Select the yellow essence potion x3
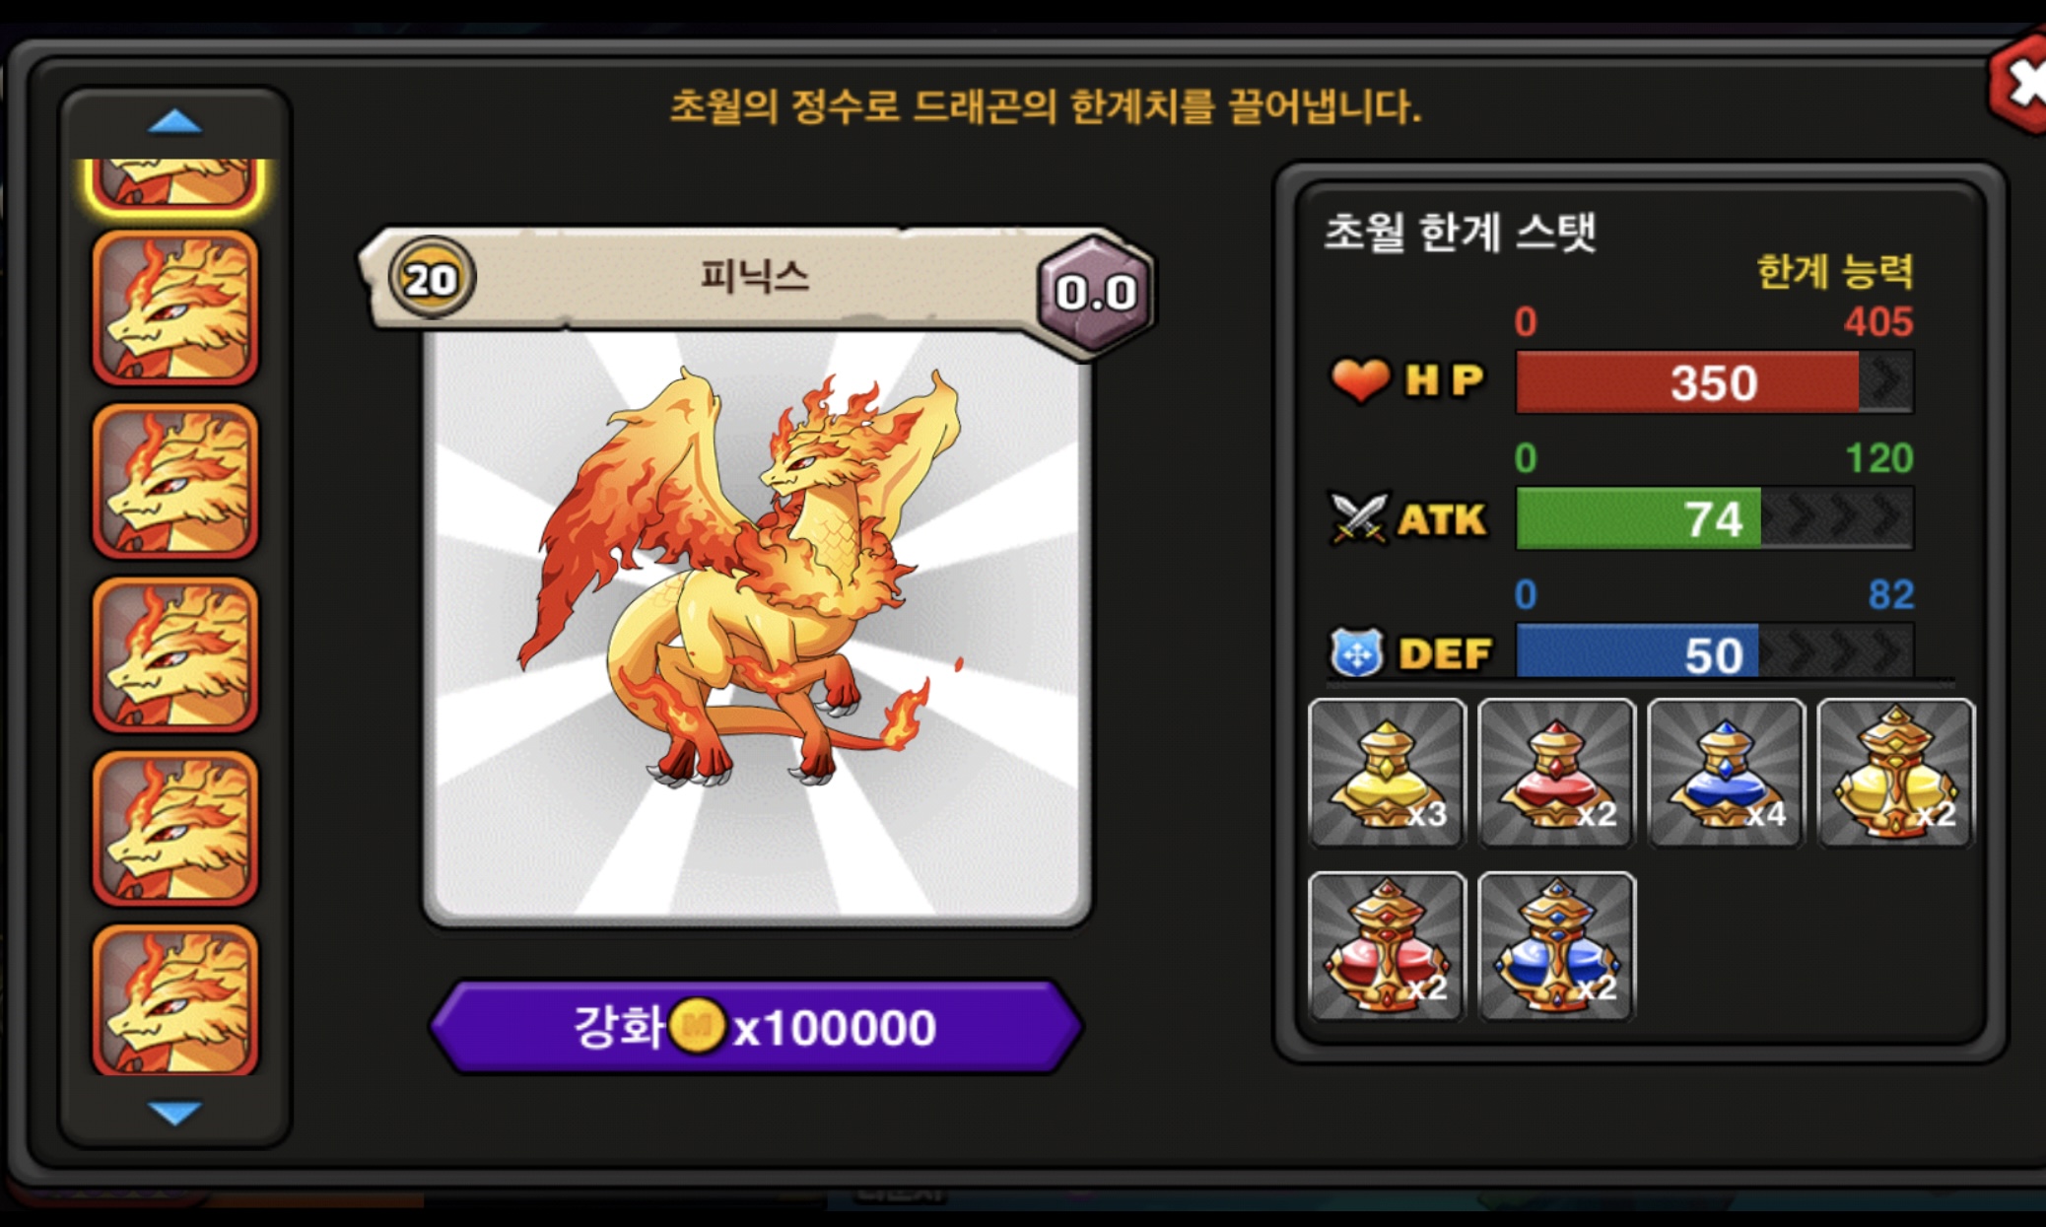 pos(1387,774)
